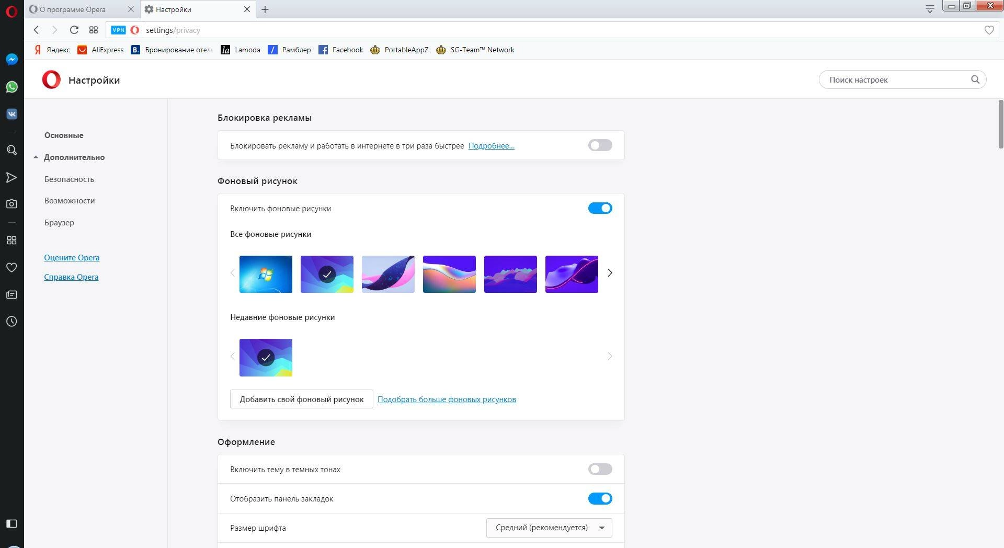This screenshot has height=548, width=1004.
Task: Open Рамблер bookmark
Action: 289,50
